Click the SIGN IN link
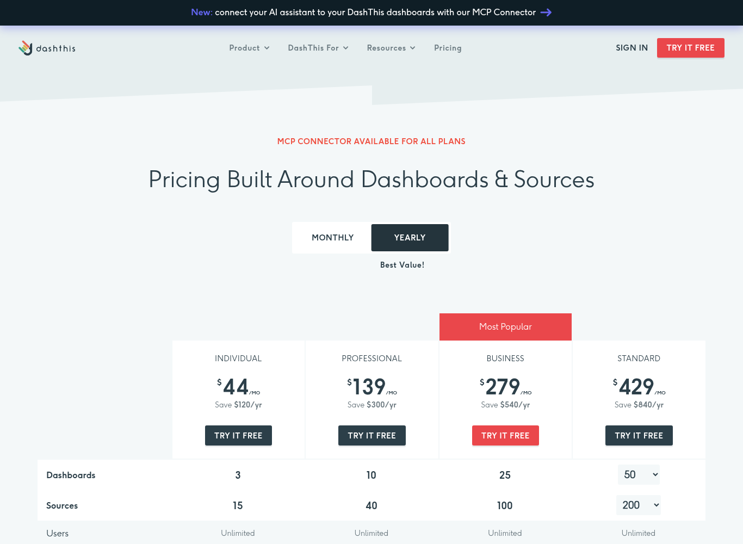This screenshot has width=743, height=544. pyautogui.click(x=631, y=48)
